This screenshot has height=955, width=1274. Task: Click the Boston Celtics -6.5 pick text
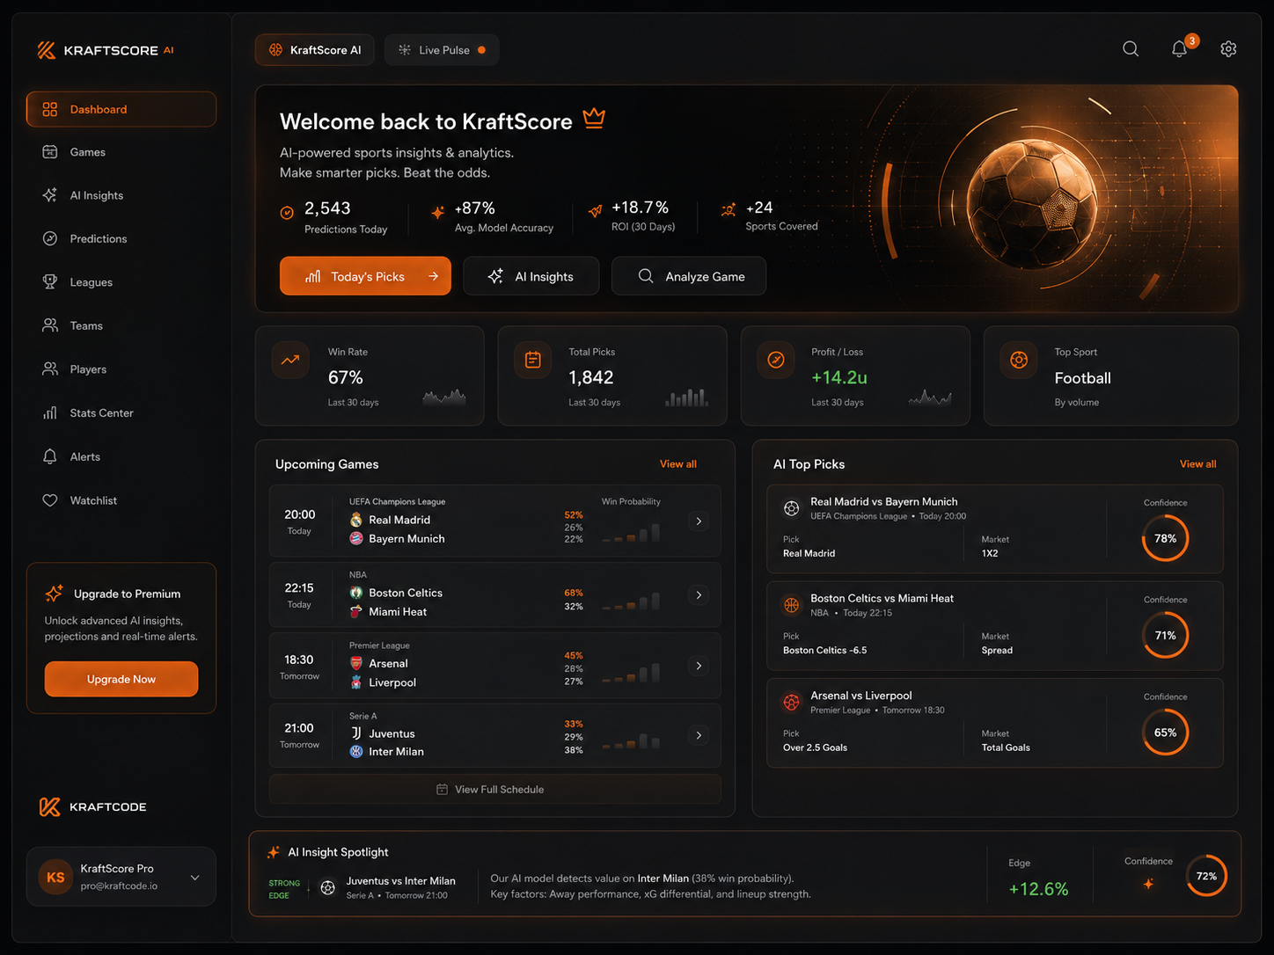point(824,651)
